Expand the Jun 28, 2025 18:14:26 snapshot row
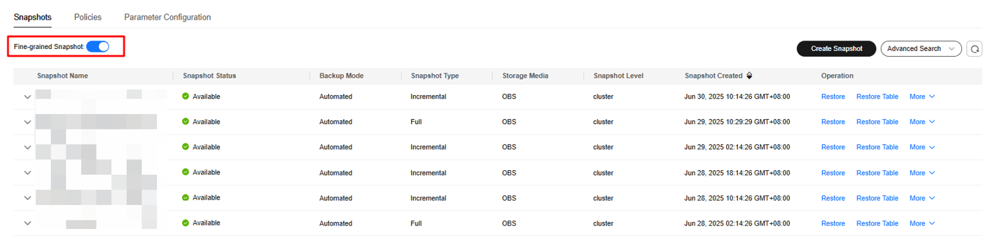The image size is (1002, 252). point(27,173)
